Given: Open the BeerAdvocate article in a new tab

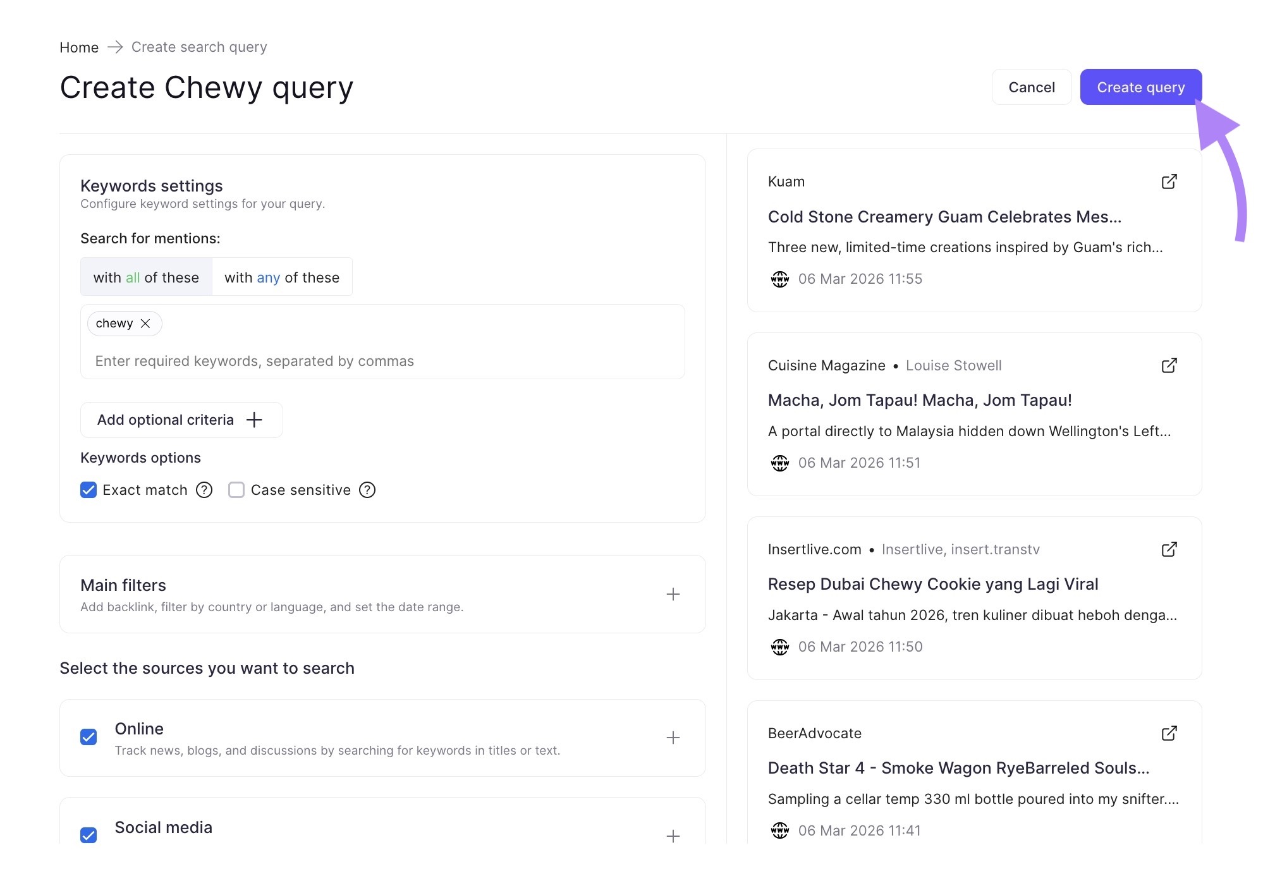Looking at the screenshot, I should tap(1169, 733).
